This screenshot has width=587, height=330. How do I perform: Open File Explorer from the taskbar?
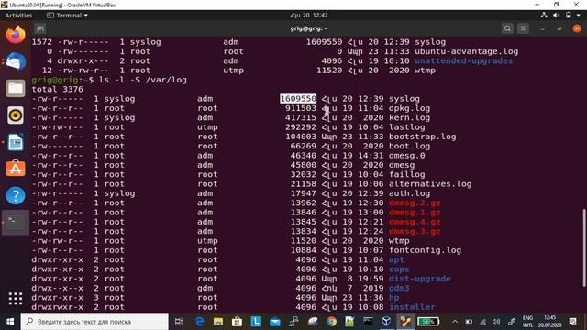pyautogui.click(x=218, y=322)
